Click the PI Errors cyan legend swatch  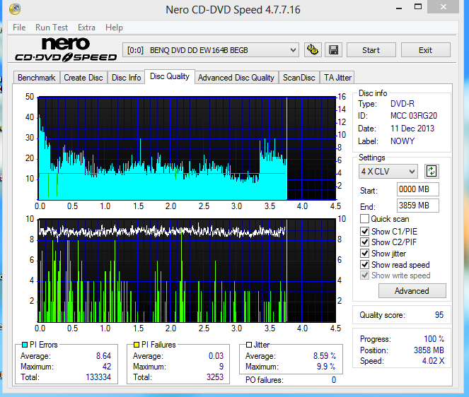(x=25, y=345)
